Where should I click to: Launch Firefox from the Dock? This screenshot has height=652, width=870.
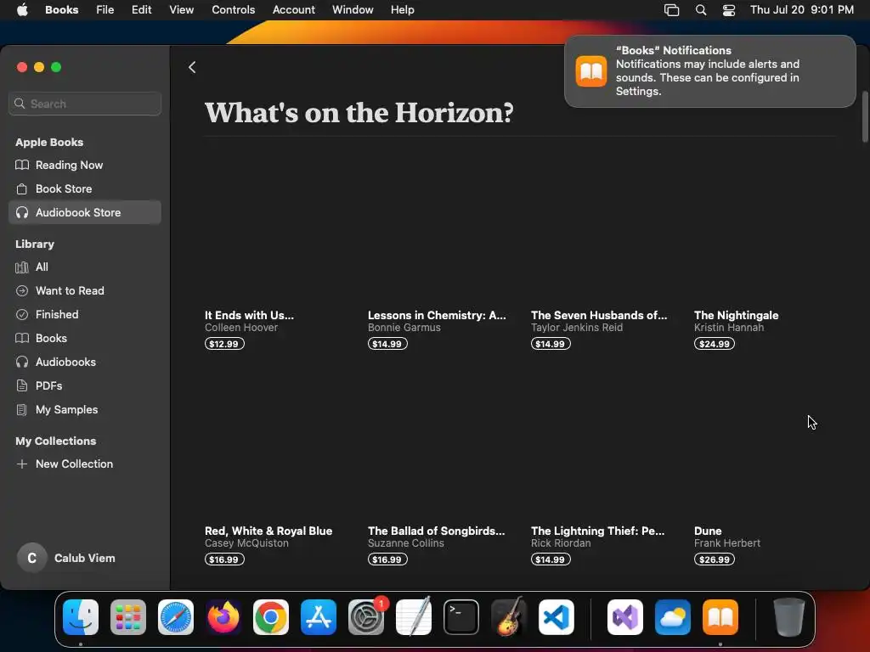(x=223, y=617)
